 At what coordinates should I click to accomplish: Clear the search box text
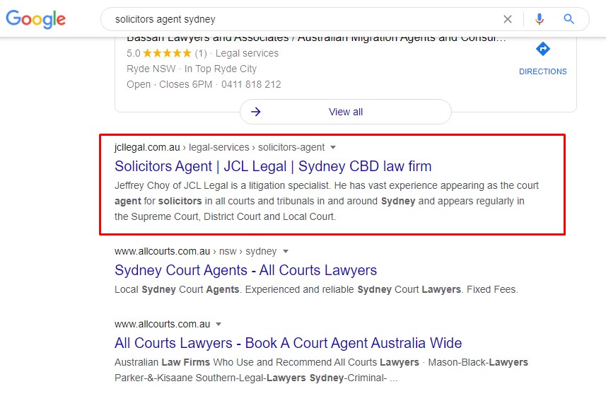pos(508,19)
